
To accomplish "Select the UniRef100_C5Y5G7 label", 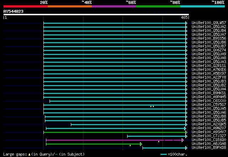I will coord(209,105).
